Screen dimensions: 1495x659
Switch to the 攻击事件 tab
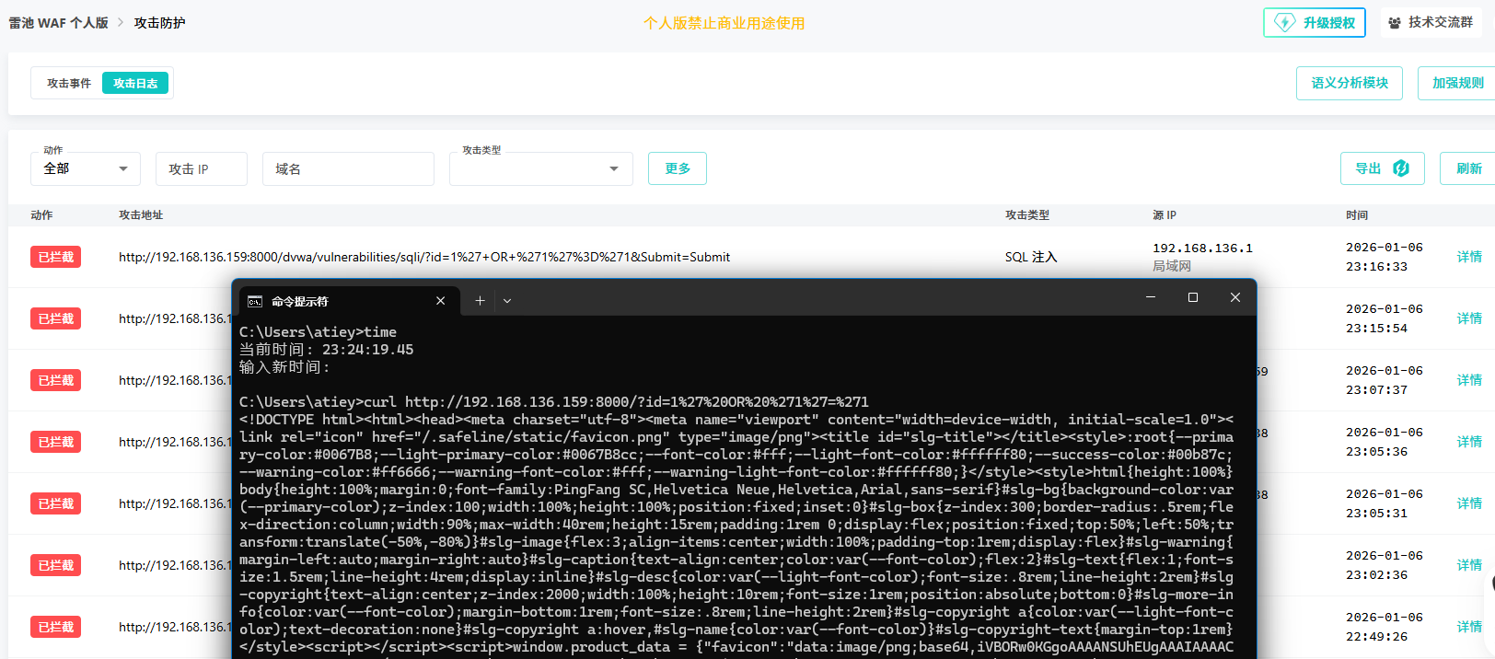pos(69,84)
